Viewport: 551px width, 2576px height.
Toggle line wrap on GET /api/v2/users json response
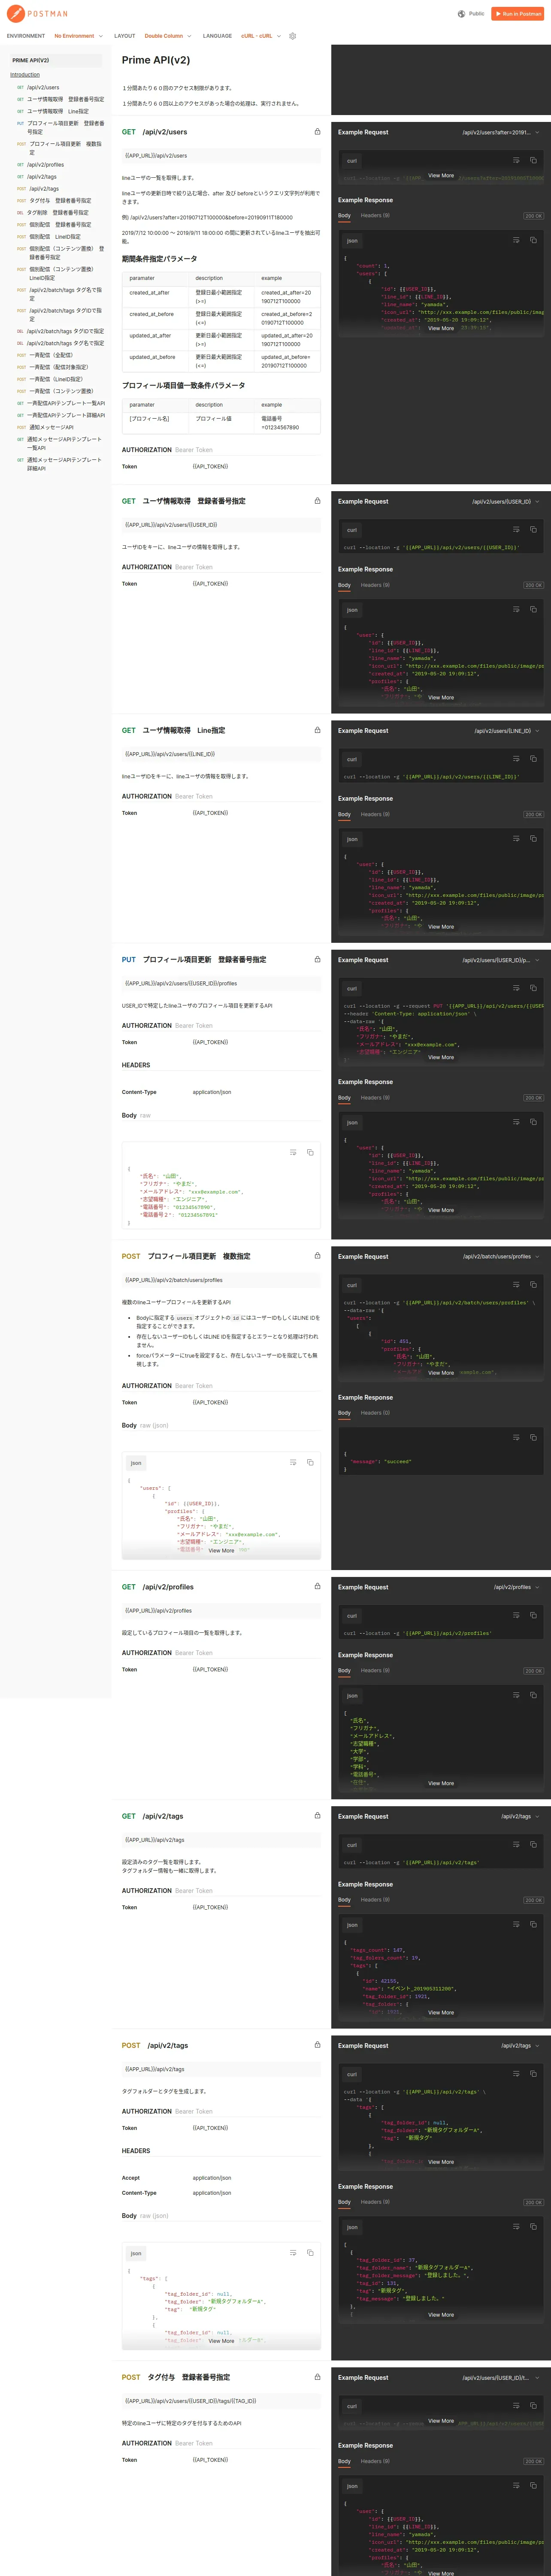[x=516, y=240]
